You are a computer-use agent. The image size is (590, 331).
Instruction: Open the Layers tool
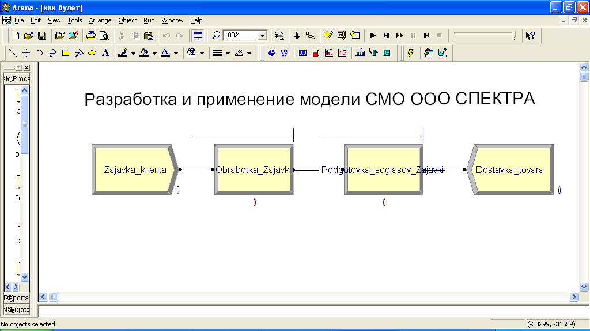click(x=279, y=35)
